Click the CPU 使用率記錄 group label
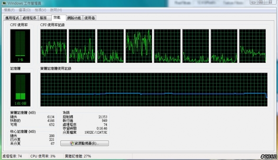The width and height of the screenshot is (278, 160). coord(53,25)
